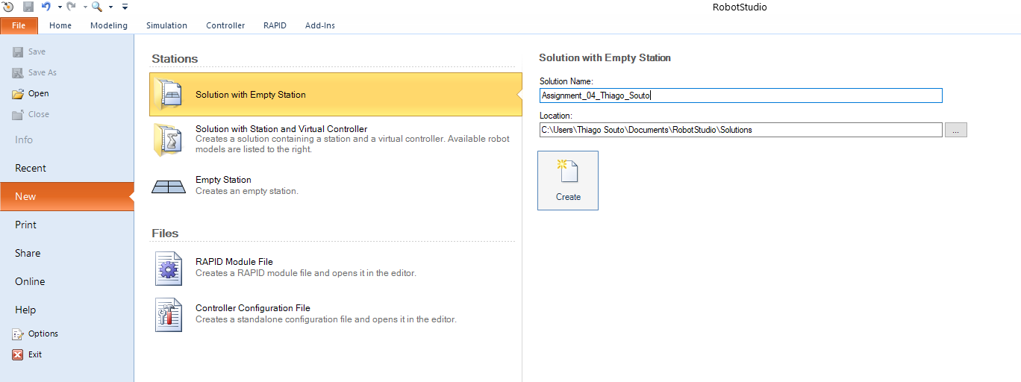
Task: Click the RobotStudio application icon in title bar
Action: coord(8,7)
